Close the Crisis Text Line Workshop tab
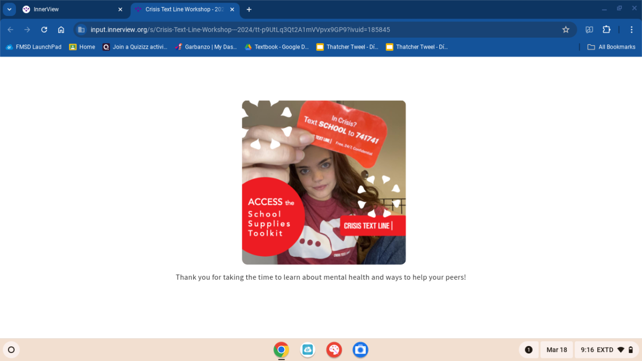 232,10
